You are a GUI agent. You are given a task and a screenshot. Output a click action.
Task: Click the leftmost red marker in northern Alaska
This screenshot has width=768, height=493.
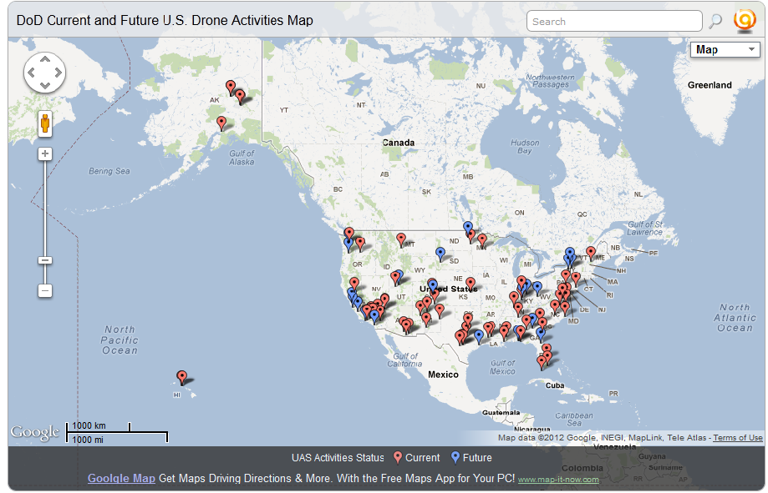[x=230, y=87]
